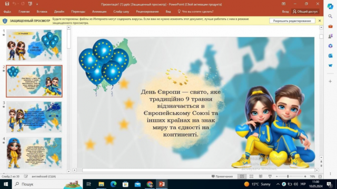
Task: Toggle ribbon display options icon
Action: pyautogui.click(x=283, y=4)
